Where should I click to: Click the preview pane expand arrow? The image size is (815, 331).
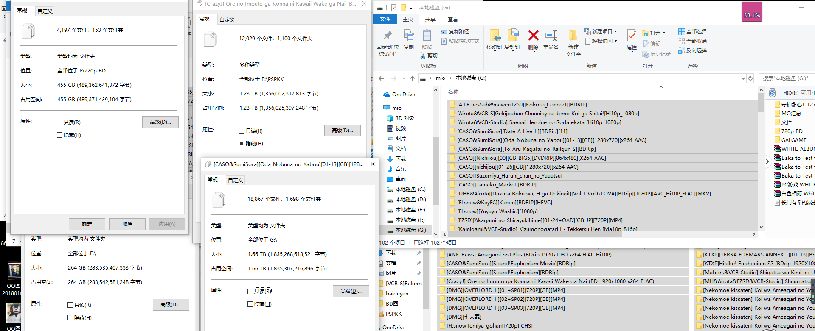click(767, 161)
